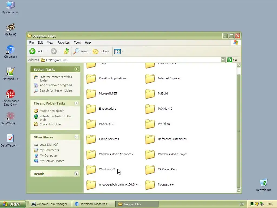Open the Help menu

(88, 43)
